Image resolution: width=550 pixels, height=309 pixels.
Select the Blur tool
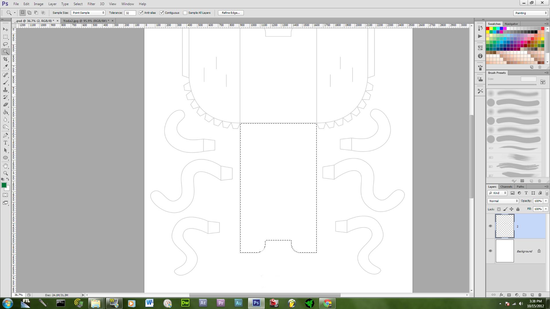pyautogui.click(x=5, y=120)
